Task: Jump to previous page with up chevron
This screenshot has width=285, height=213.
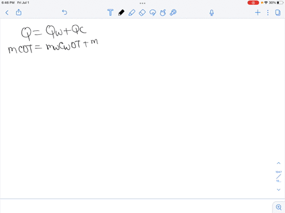Action: 278,163
